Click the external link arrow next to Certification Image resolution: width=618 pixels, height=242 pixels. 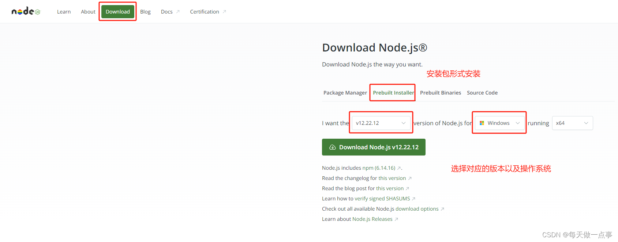pos(224,11)
